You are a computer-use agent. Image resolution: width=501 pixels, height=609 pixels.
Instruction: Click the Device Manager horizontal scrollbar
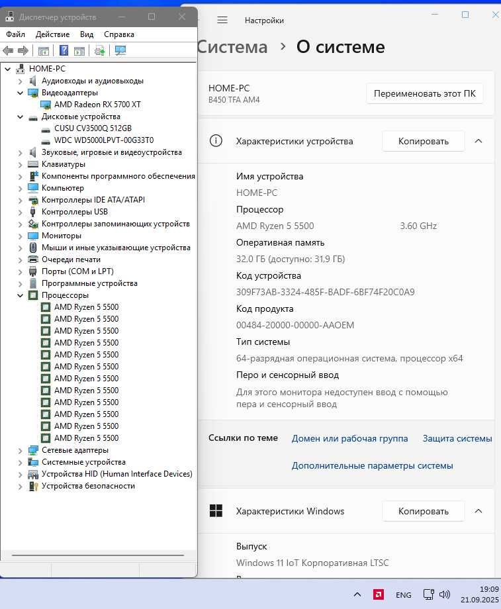coord(98,555)
